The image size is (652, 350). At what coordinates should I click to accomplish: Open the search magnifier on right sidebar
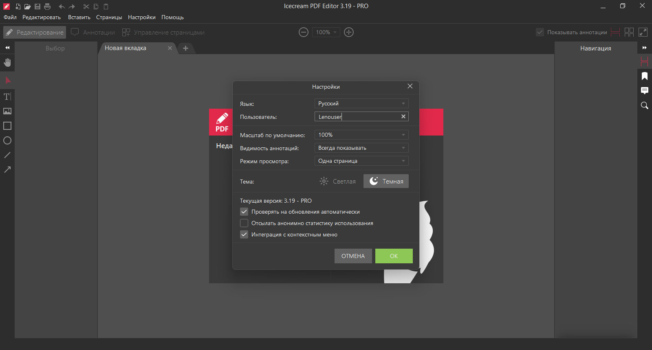click(x=645, y=105)
